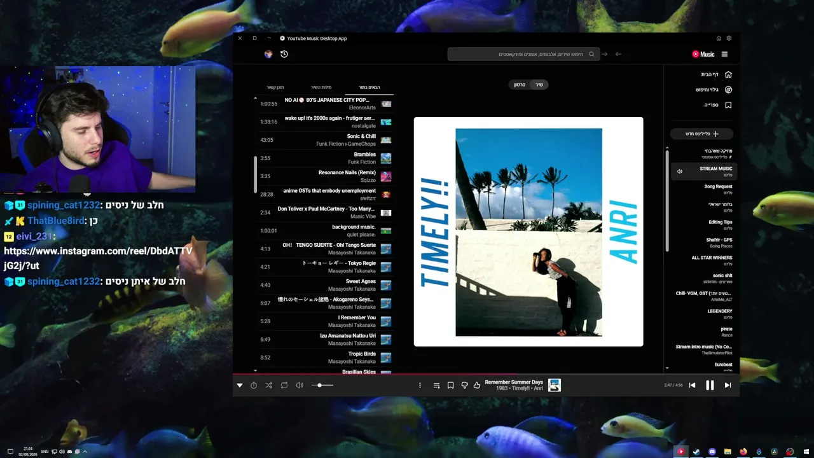
Task: Adjust the volume slider
Action: coord(322,385)
